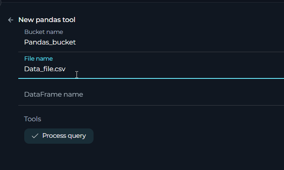This screenshot has height=170, width=284.
Task: Click the checkmark icon in Process query chip
Action: (35, 136)
